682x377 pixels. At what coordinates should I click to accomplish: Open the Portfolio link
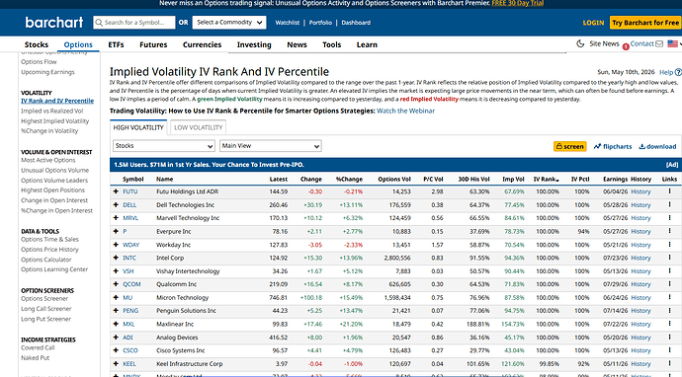point(320,23)
